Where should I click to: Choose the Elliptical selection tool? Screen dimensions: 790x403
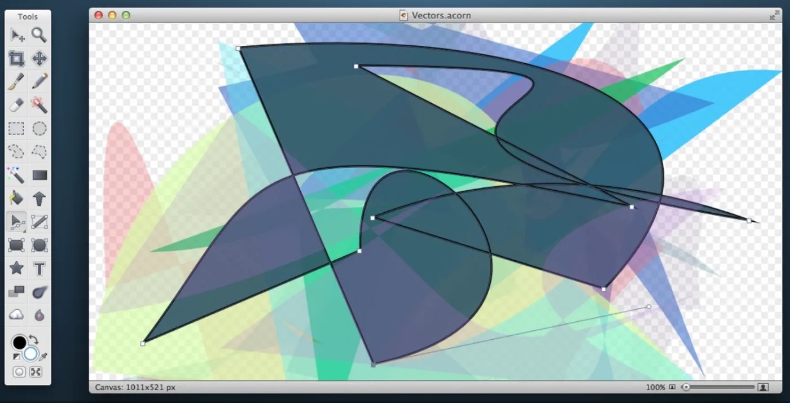pos(39,129)
